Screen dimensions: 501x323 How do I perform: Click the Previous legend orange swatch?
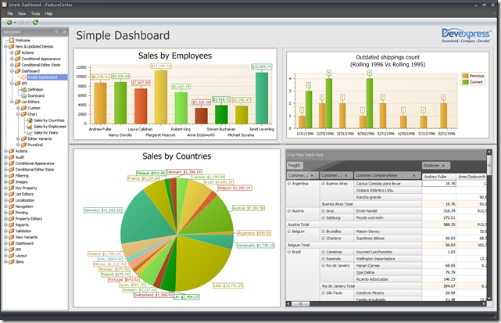[465, 76]
